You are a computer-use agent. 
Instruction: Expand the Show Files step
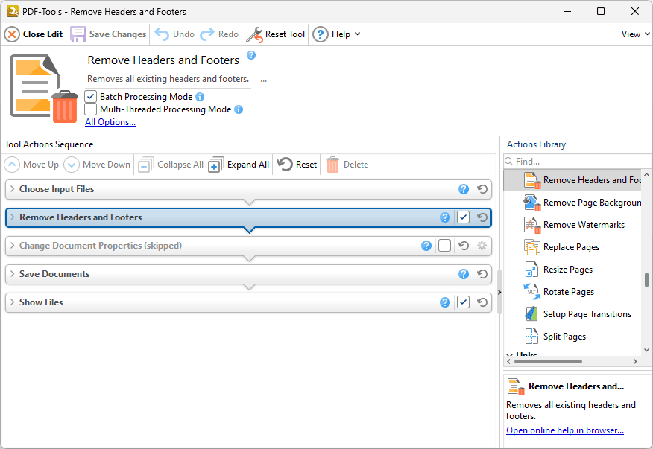click(x=13, y=302)
